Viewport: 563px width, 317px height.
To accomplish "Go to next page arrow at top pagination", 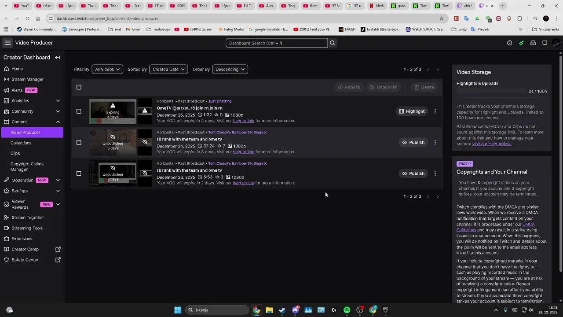I will [x=438, y=70].
